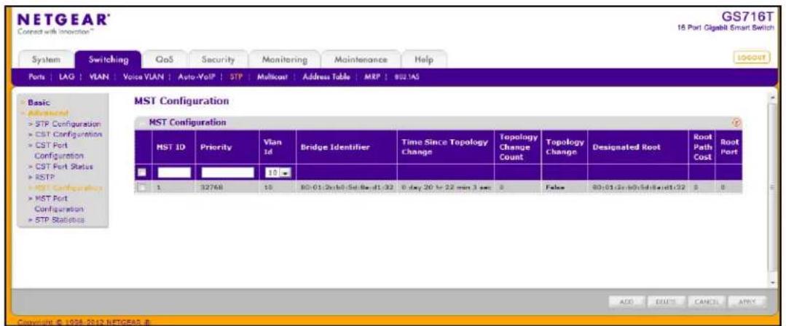Focus the MST ID input field
Screen dimensions: 786x326
174,172
